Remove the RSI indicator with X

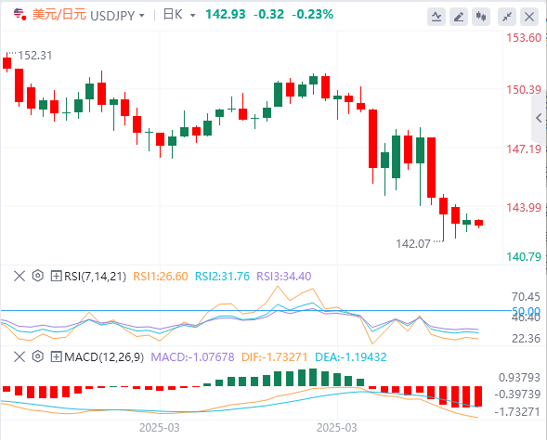tap(20, 276)
